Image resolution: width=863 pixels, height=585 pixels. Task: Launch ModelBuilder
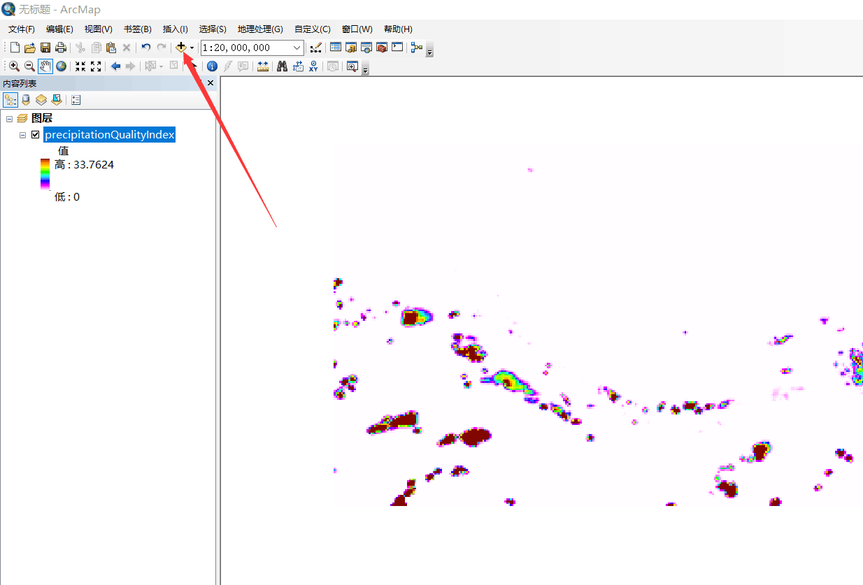click(417, 48)
